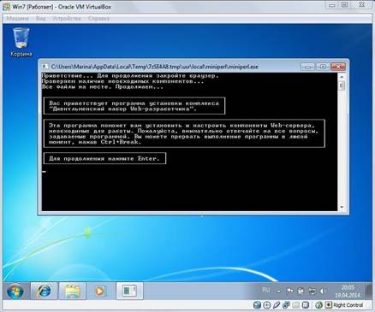This screenshot has width=375, height=312.
Task: Open the Вид menu in VirtualBox
Action: pyautogui.click(x=40, y=19)
